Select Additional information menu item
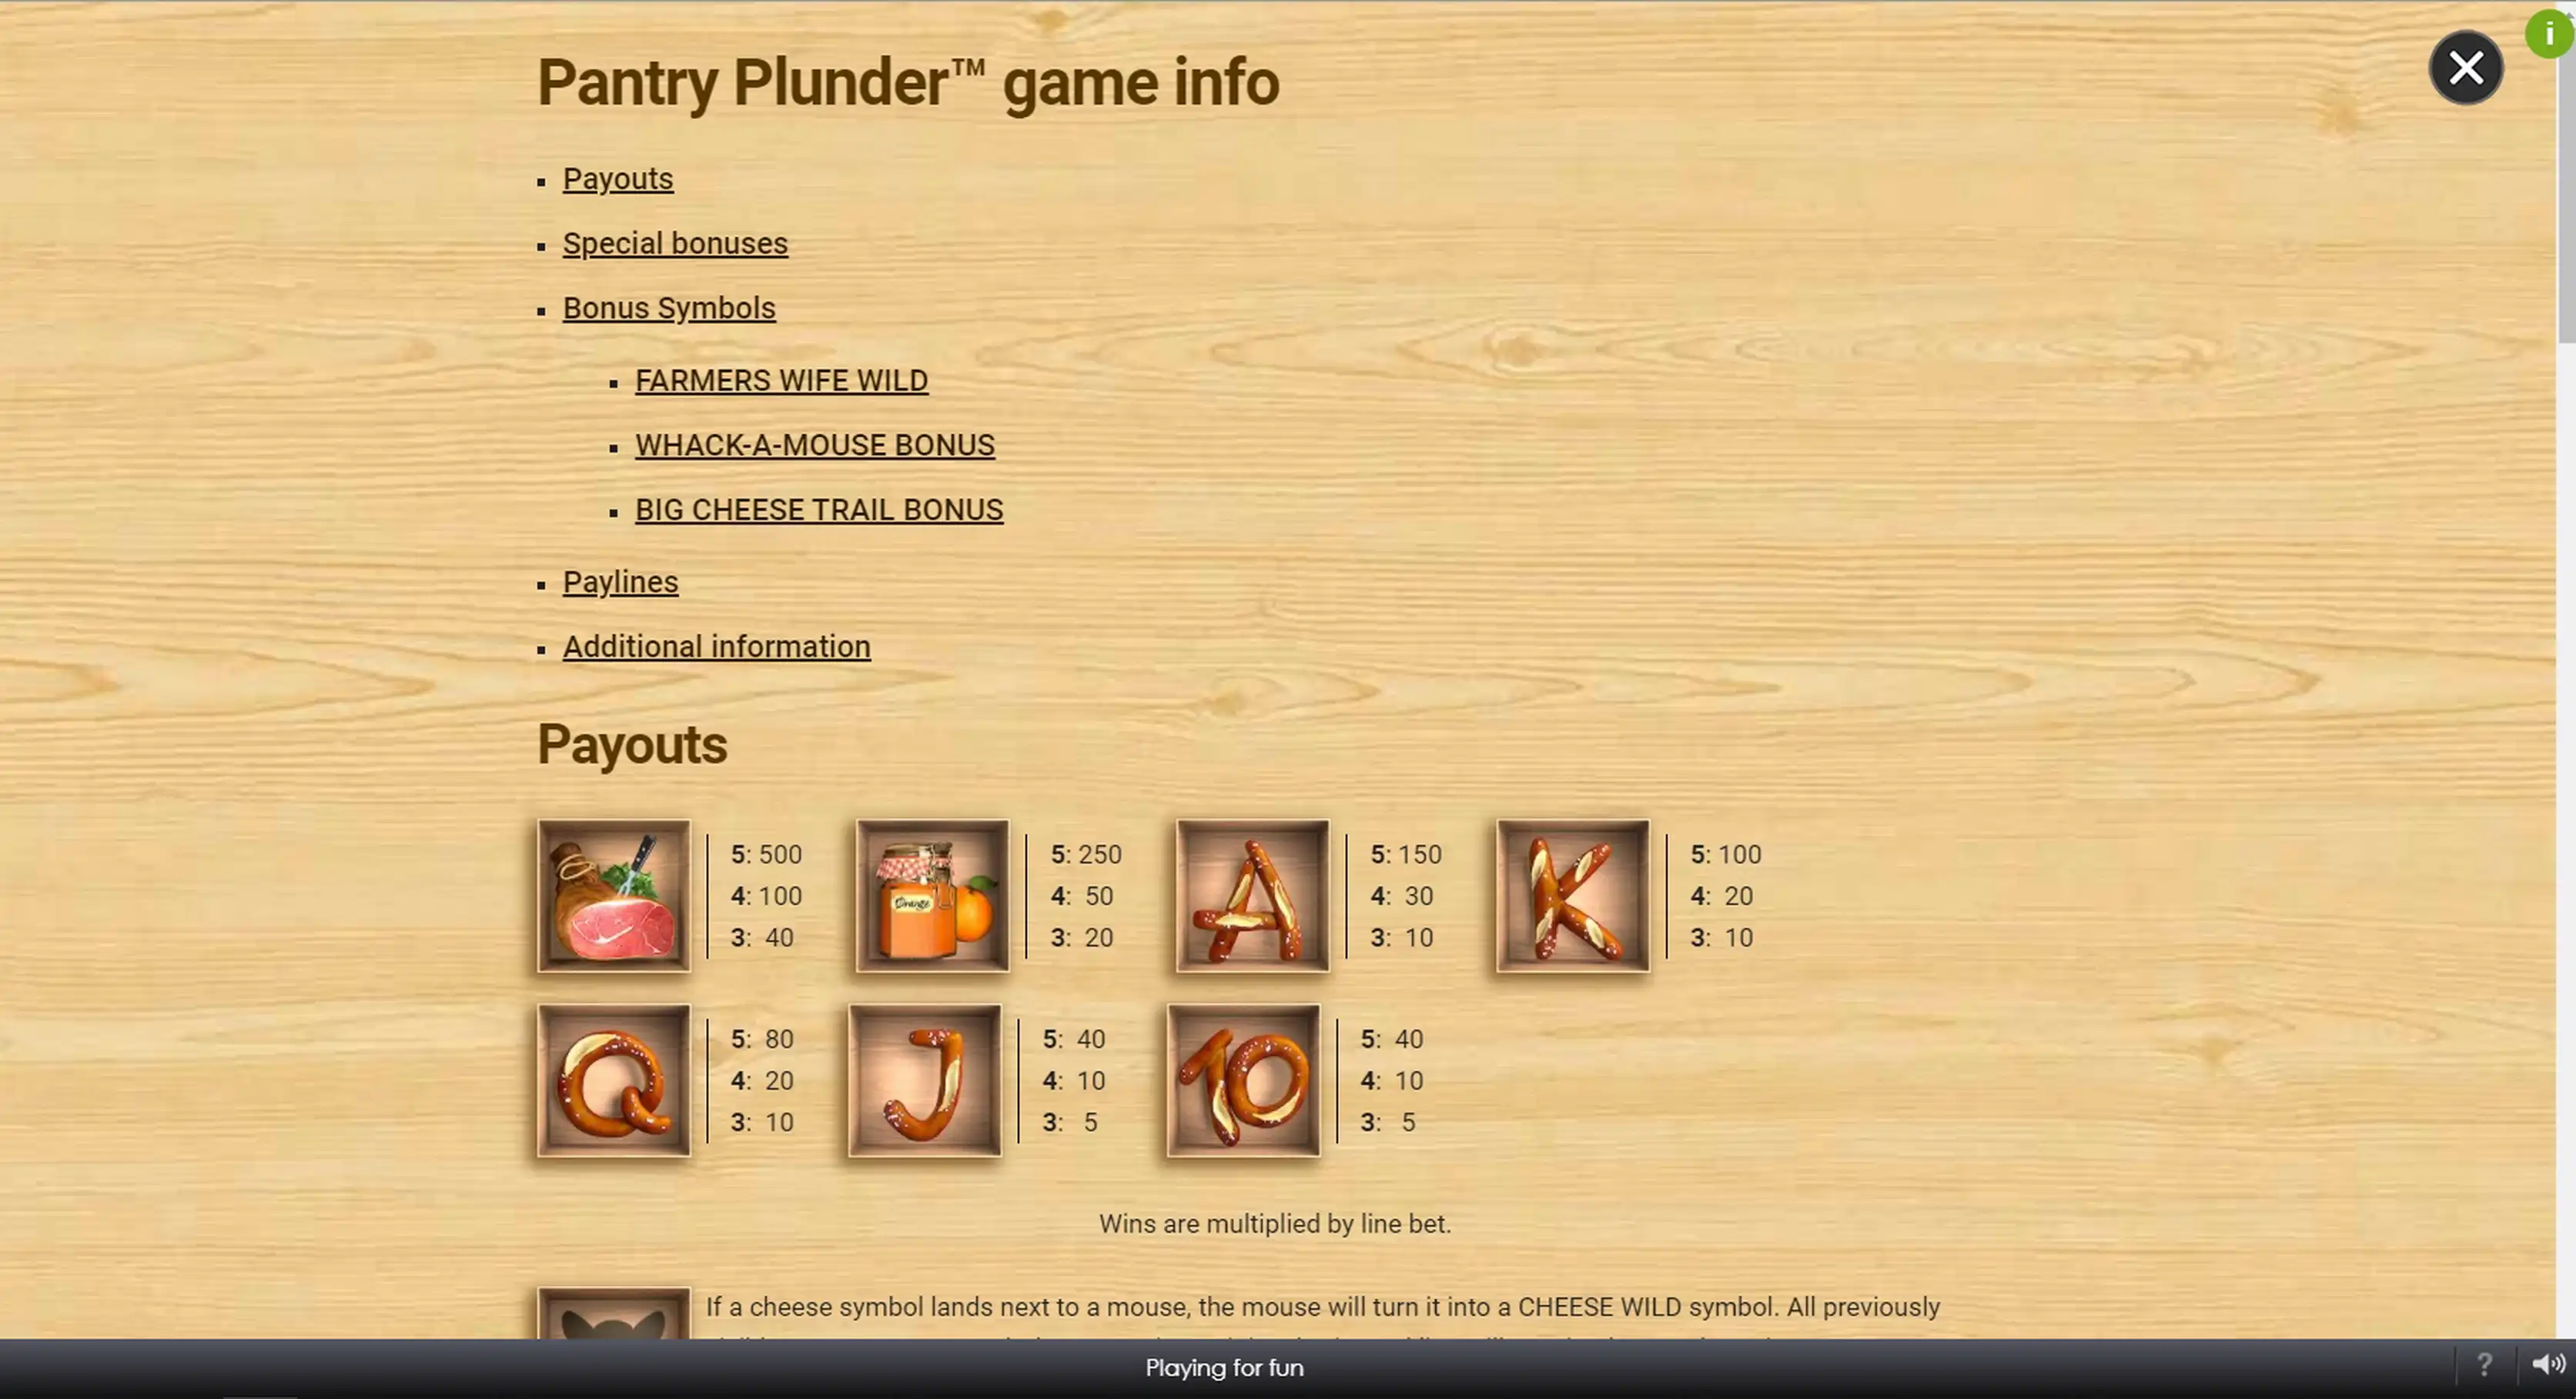The image size is (2576, 1399). 715,644
